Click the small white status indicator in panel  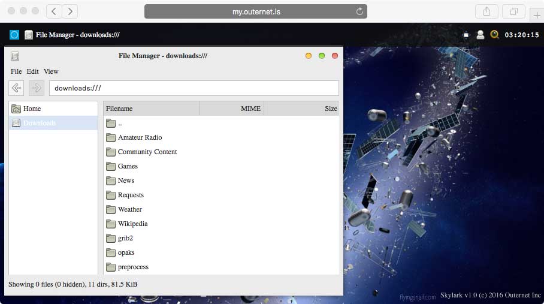(x=466, y=35)
